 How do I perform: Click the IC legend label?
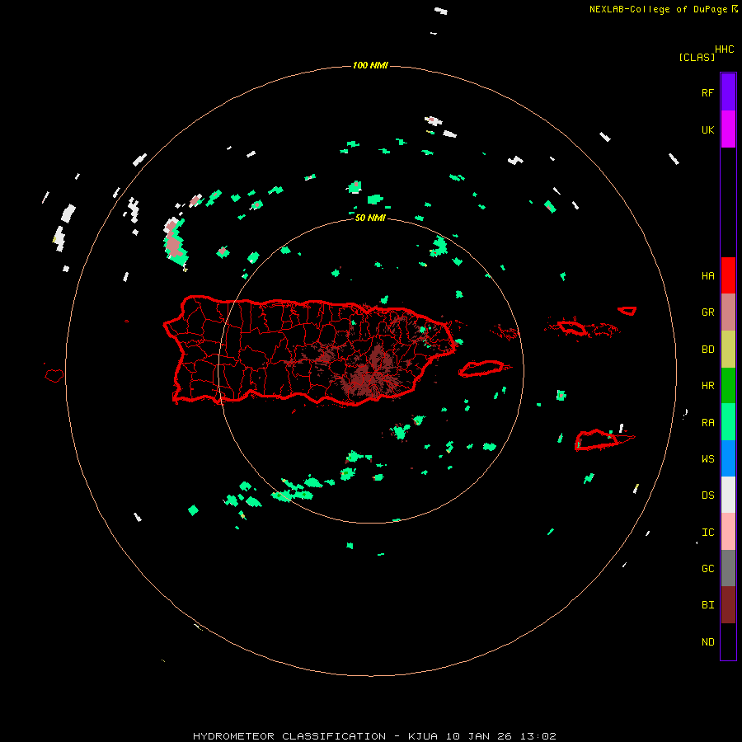[x=707, y=533]
